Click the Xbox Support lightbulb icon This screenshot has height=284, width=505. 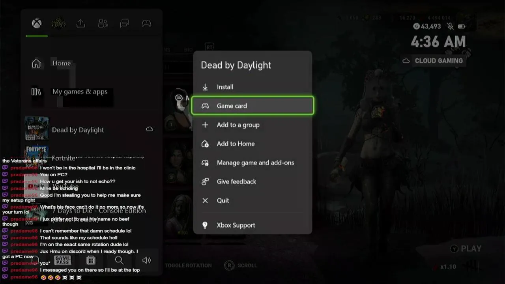click(205, 225)
